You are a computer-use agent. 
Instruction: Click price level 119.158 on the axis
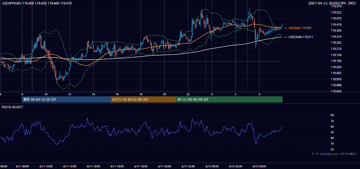point(336,55)
